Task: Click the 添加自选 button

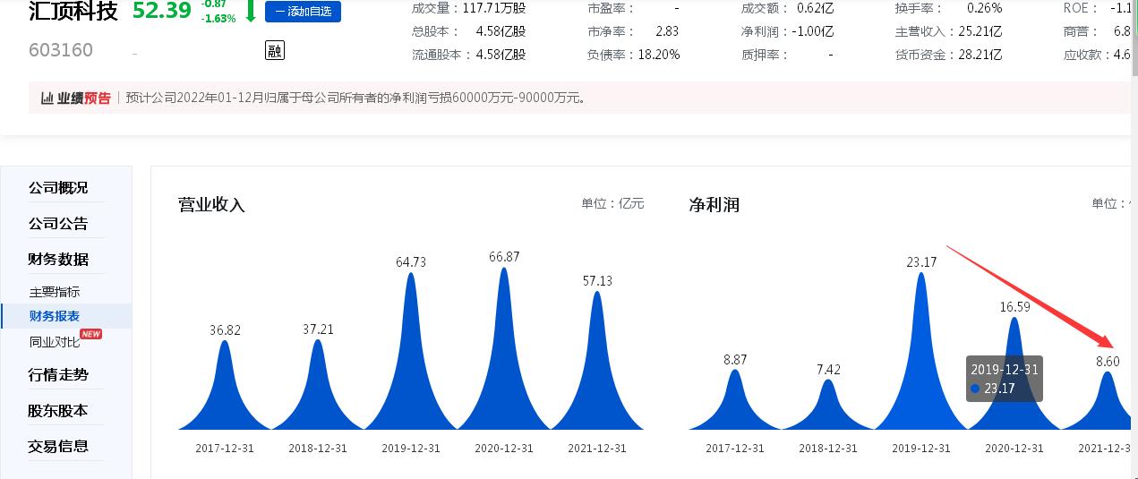Action: [x=303, y=12]
